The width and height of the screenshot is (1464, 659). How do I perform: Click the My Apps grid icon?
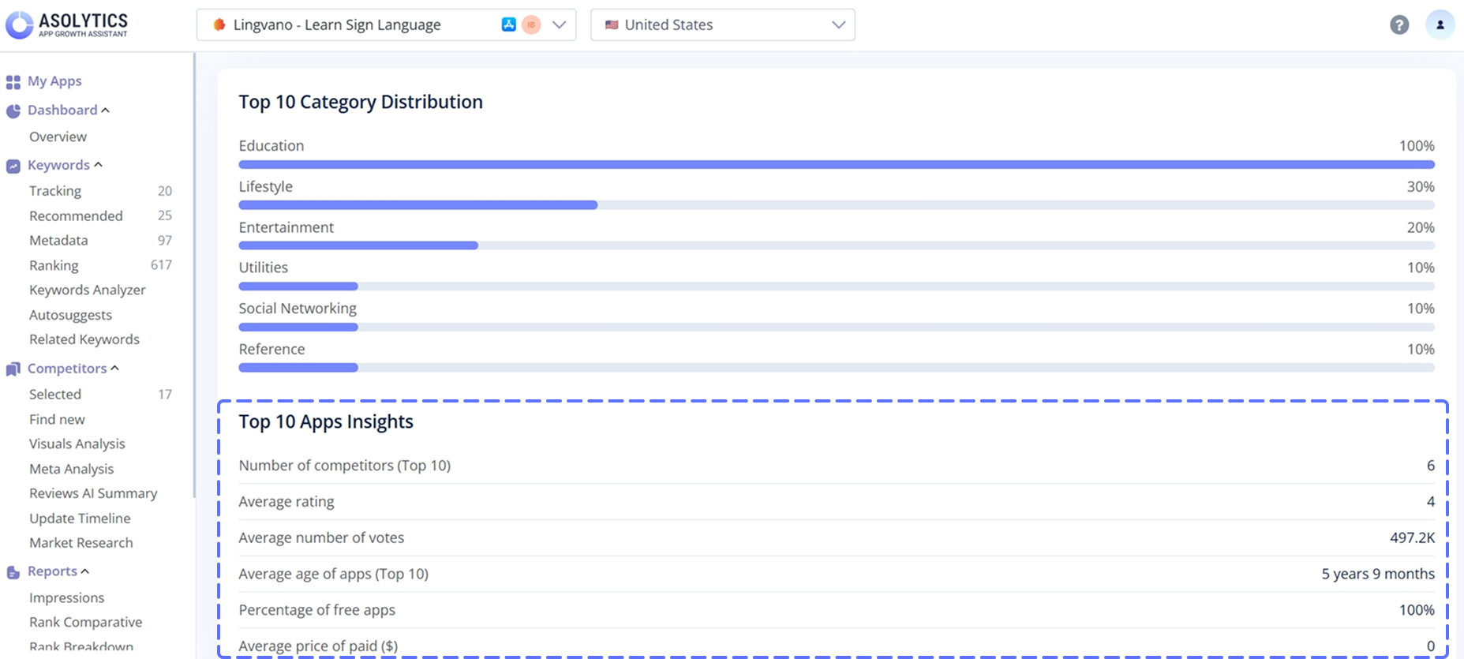pos(13,81)
